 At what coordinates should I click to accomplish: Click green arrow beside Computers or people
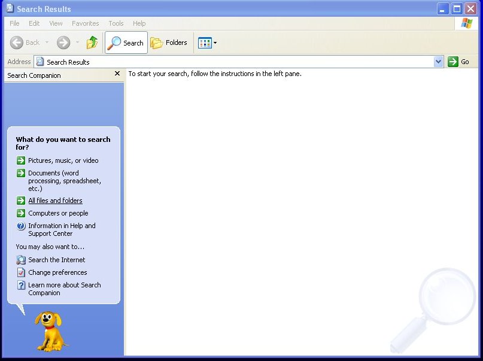(x=21, y=213)
